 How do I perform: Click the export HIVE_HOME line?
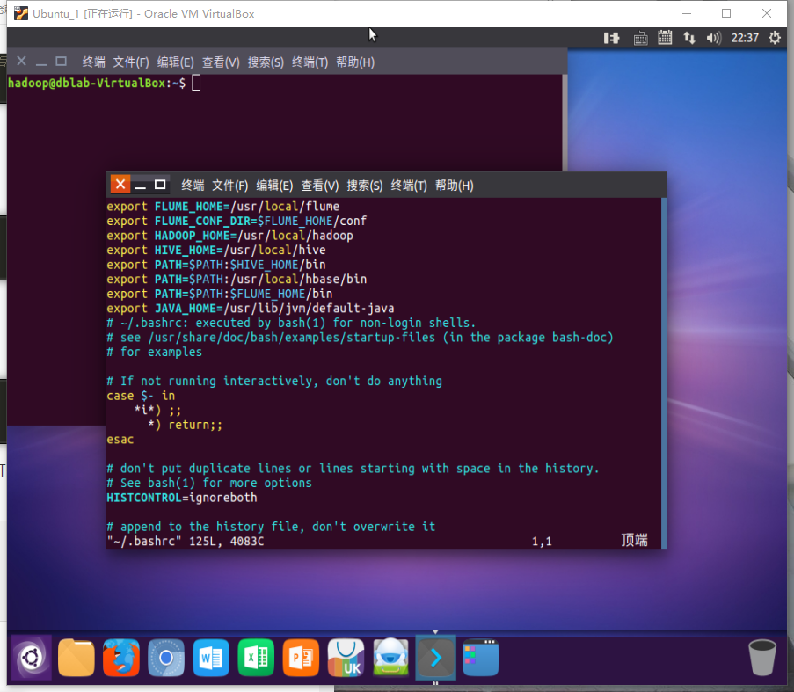[216, 250]
